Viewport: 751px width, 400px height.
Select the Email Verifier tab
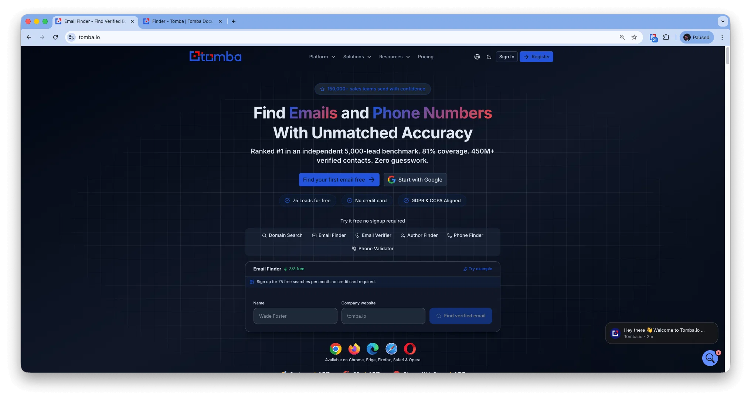[373, 235]
